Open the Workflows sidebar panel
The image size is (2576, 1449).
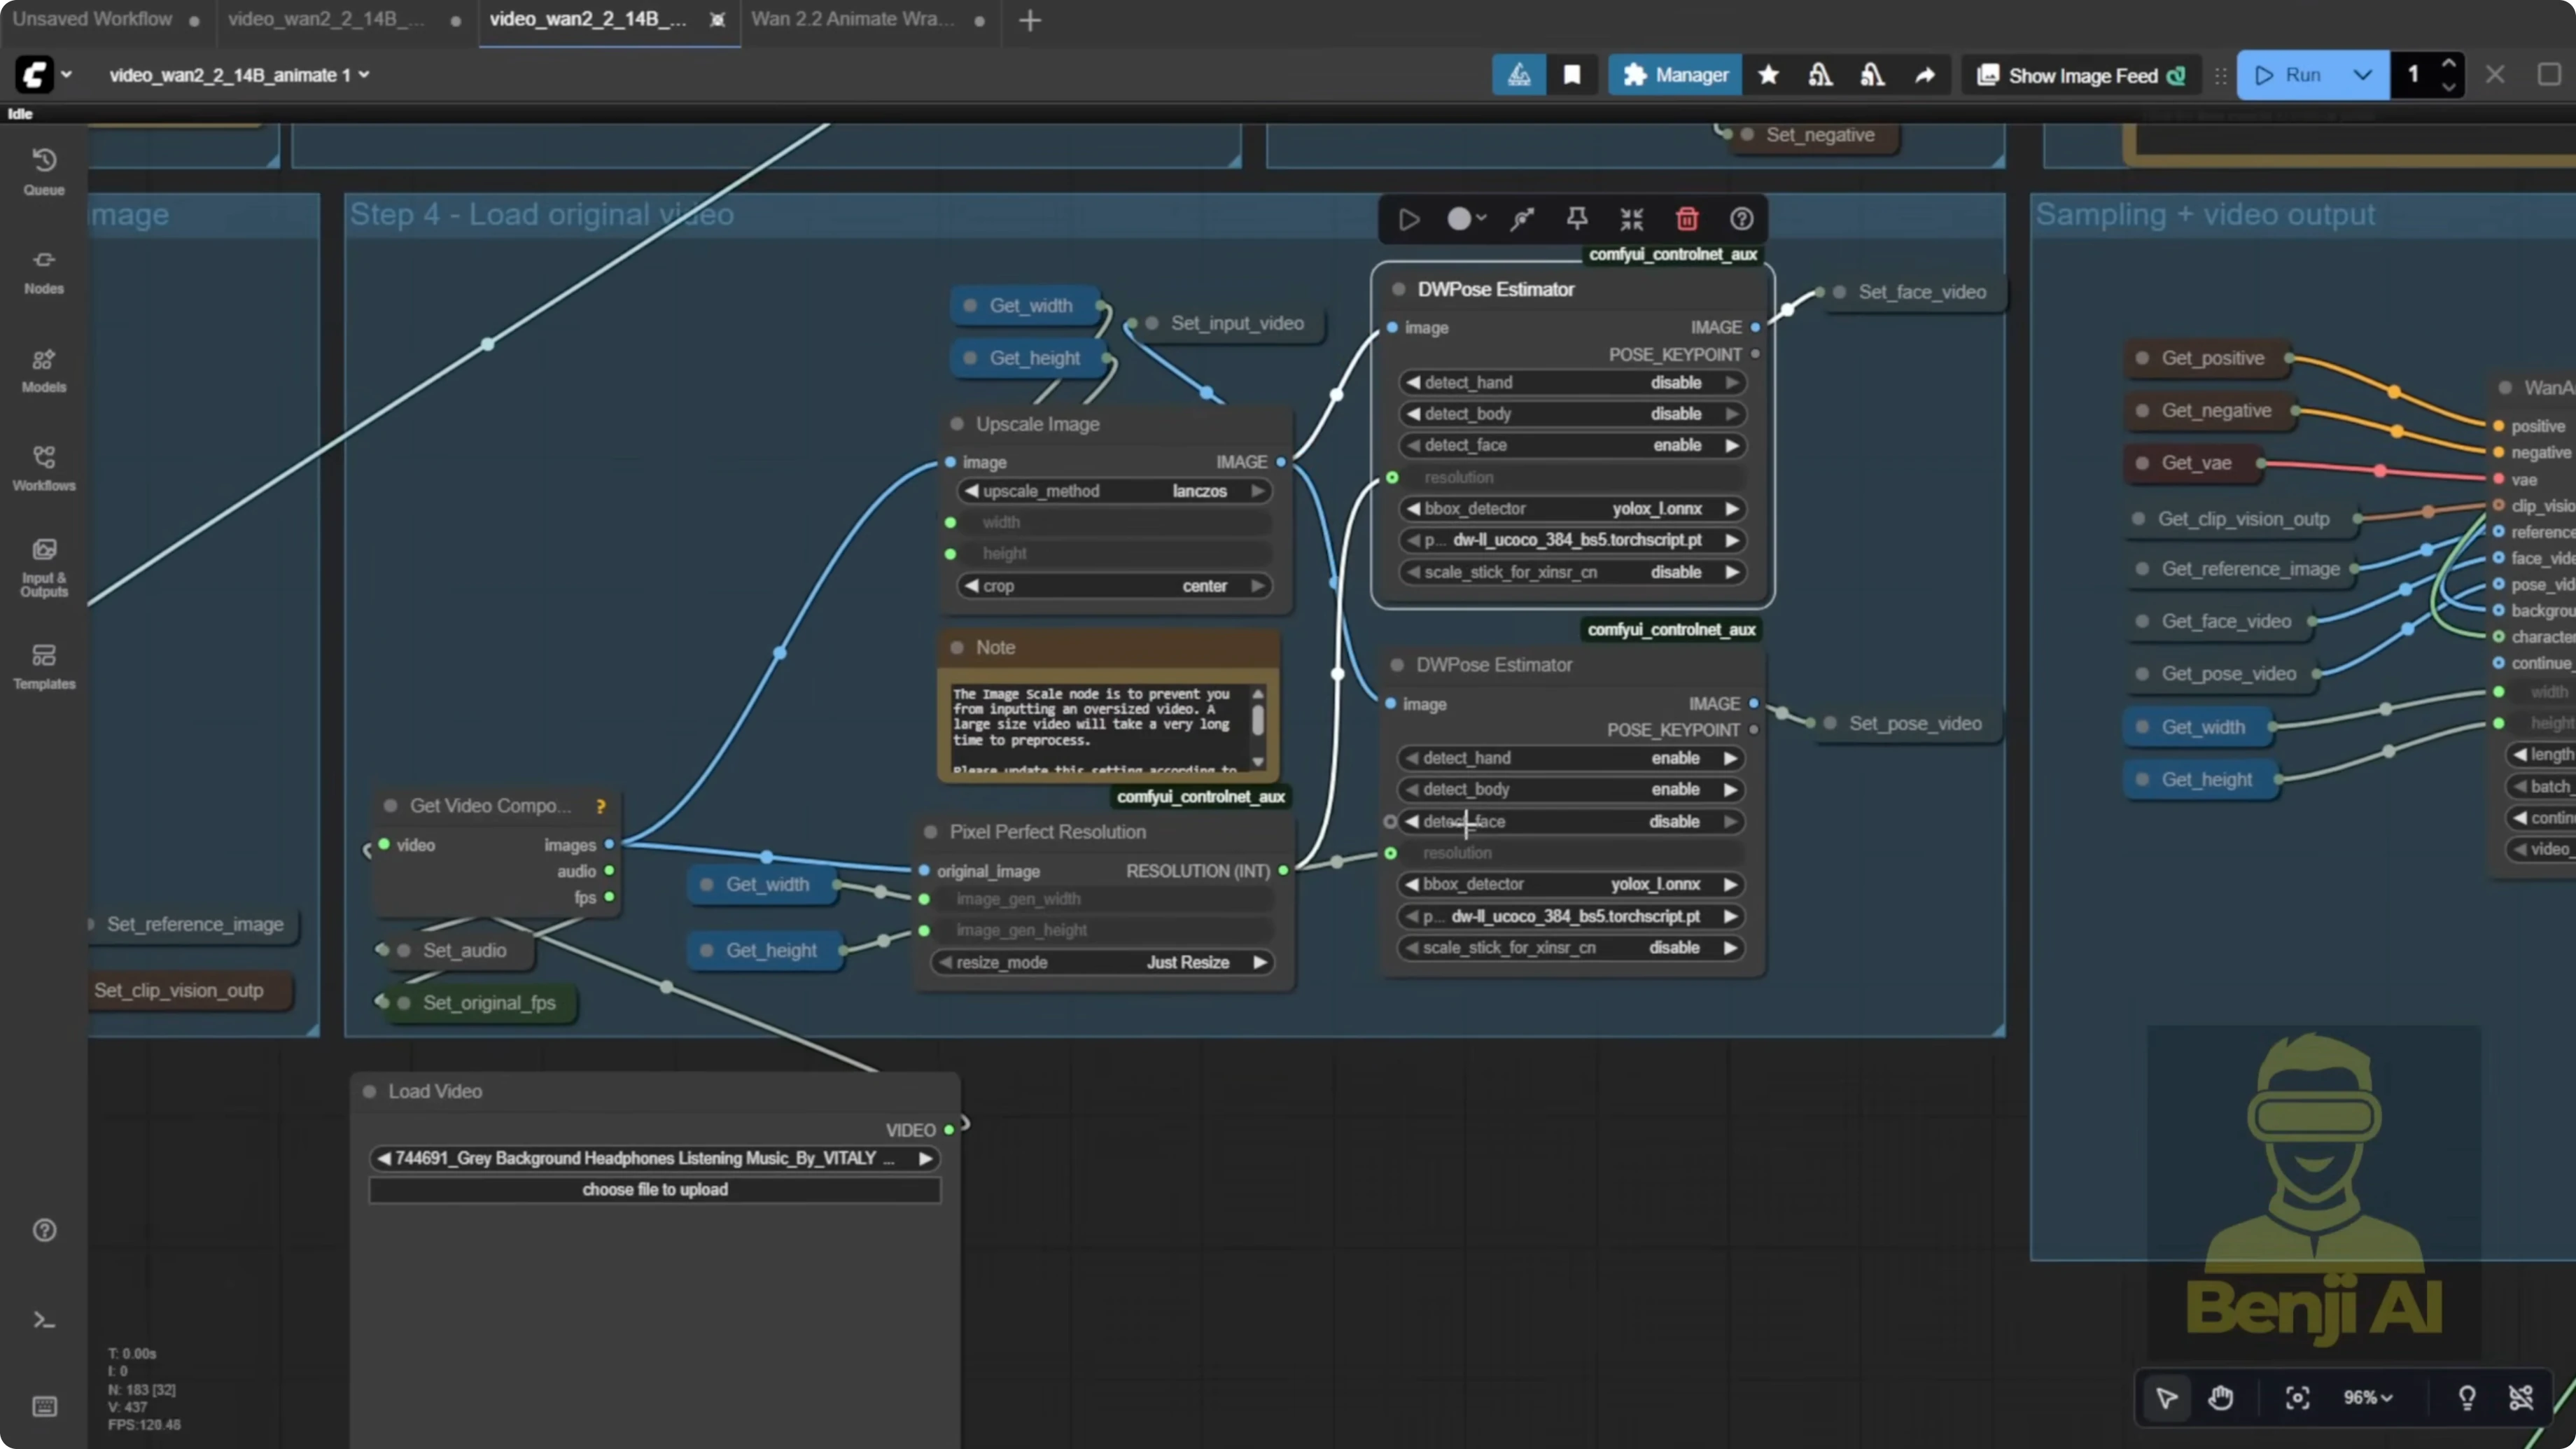point(44,466)
